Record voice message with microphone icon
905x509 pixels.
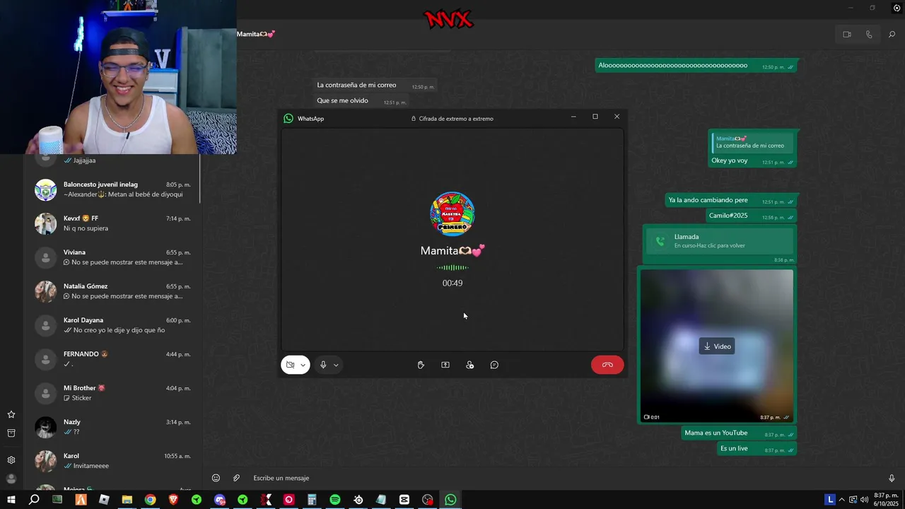click(892, 478)
